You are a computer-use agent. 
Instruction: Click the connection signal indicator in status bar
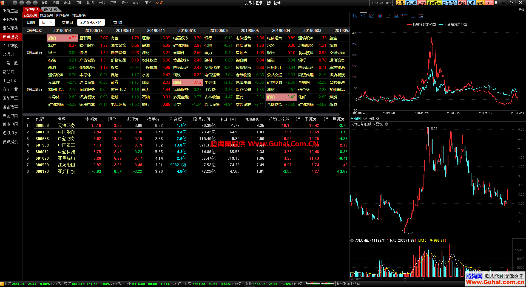[320, 284]
